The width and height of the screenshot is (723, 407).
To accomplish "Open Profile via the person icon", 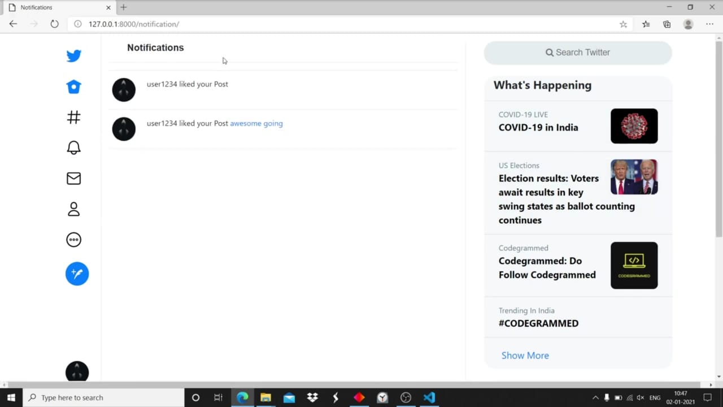I will [73, 209].
